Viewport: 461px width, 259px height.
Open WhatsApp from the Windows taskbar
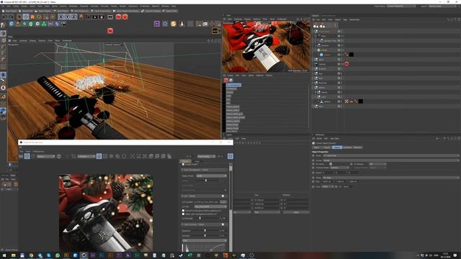point(58,255)
